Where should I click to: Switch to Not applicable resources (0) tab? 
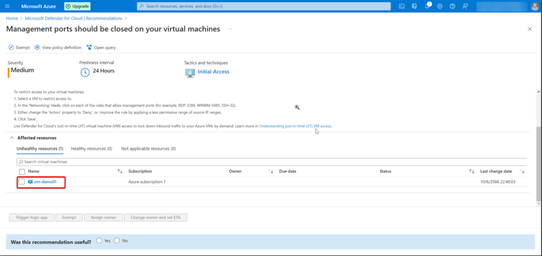coord(148,148)
